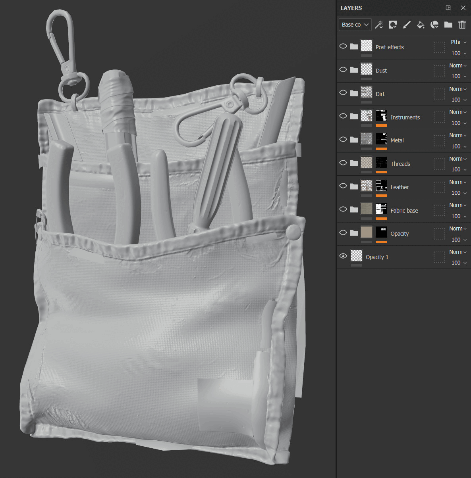Click the Instruments folder icon
This screenshot has width=471, height=478.
(x=354, y=116)
